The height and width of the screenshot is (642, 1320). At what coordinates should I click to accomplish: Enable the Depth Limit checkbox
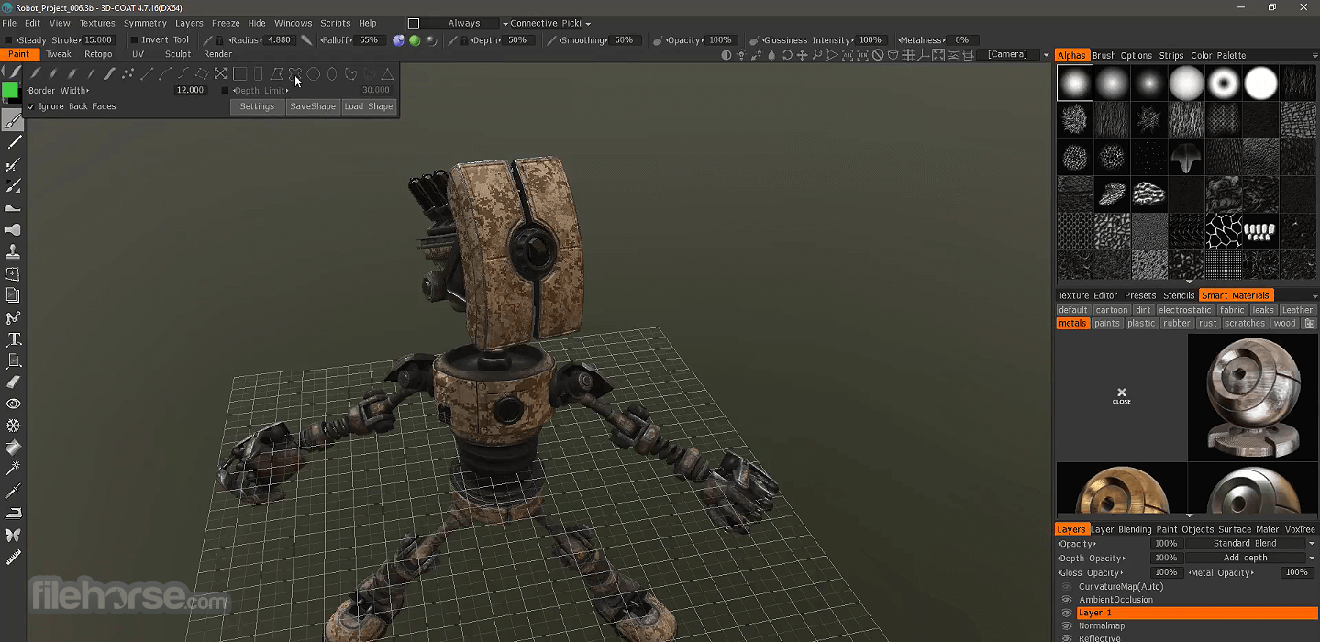tap(225, 90)
